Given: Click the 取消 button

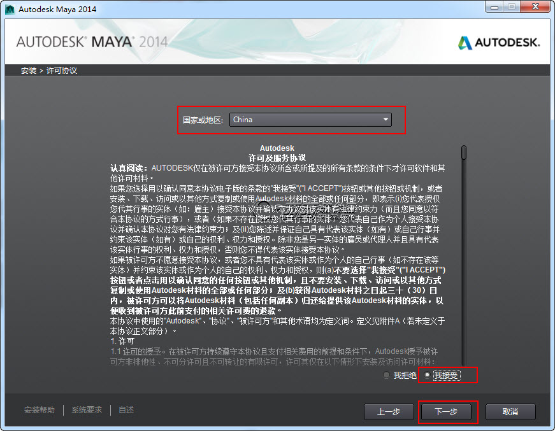Looking at the screenshot, I should point(510,411).
